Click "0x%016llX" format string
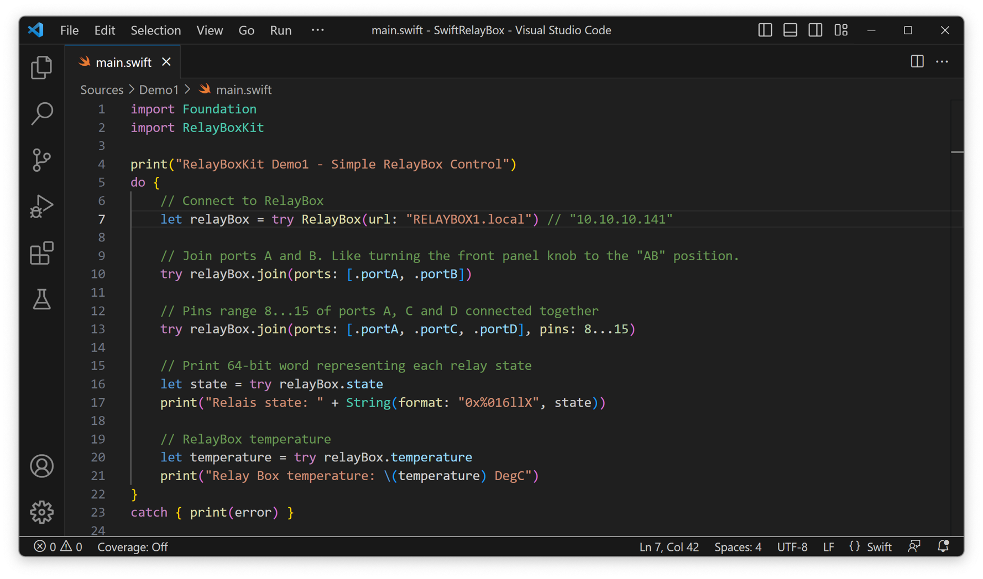Viewport: 983px width, 579px height. [499, 403]
